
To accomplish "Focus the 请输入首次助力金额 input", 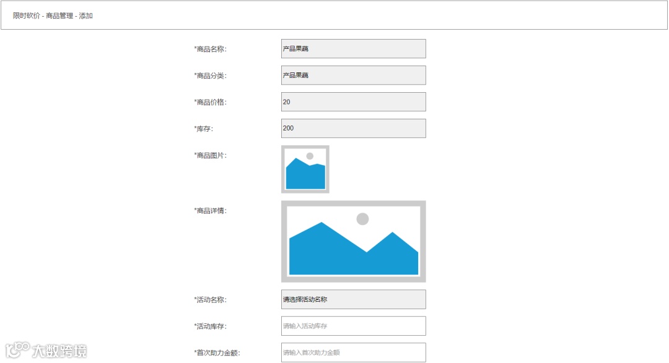I will pos(353,352).
